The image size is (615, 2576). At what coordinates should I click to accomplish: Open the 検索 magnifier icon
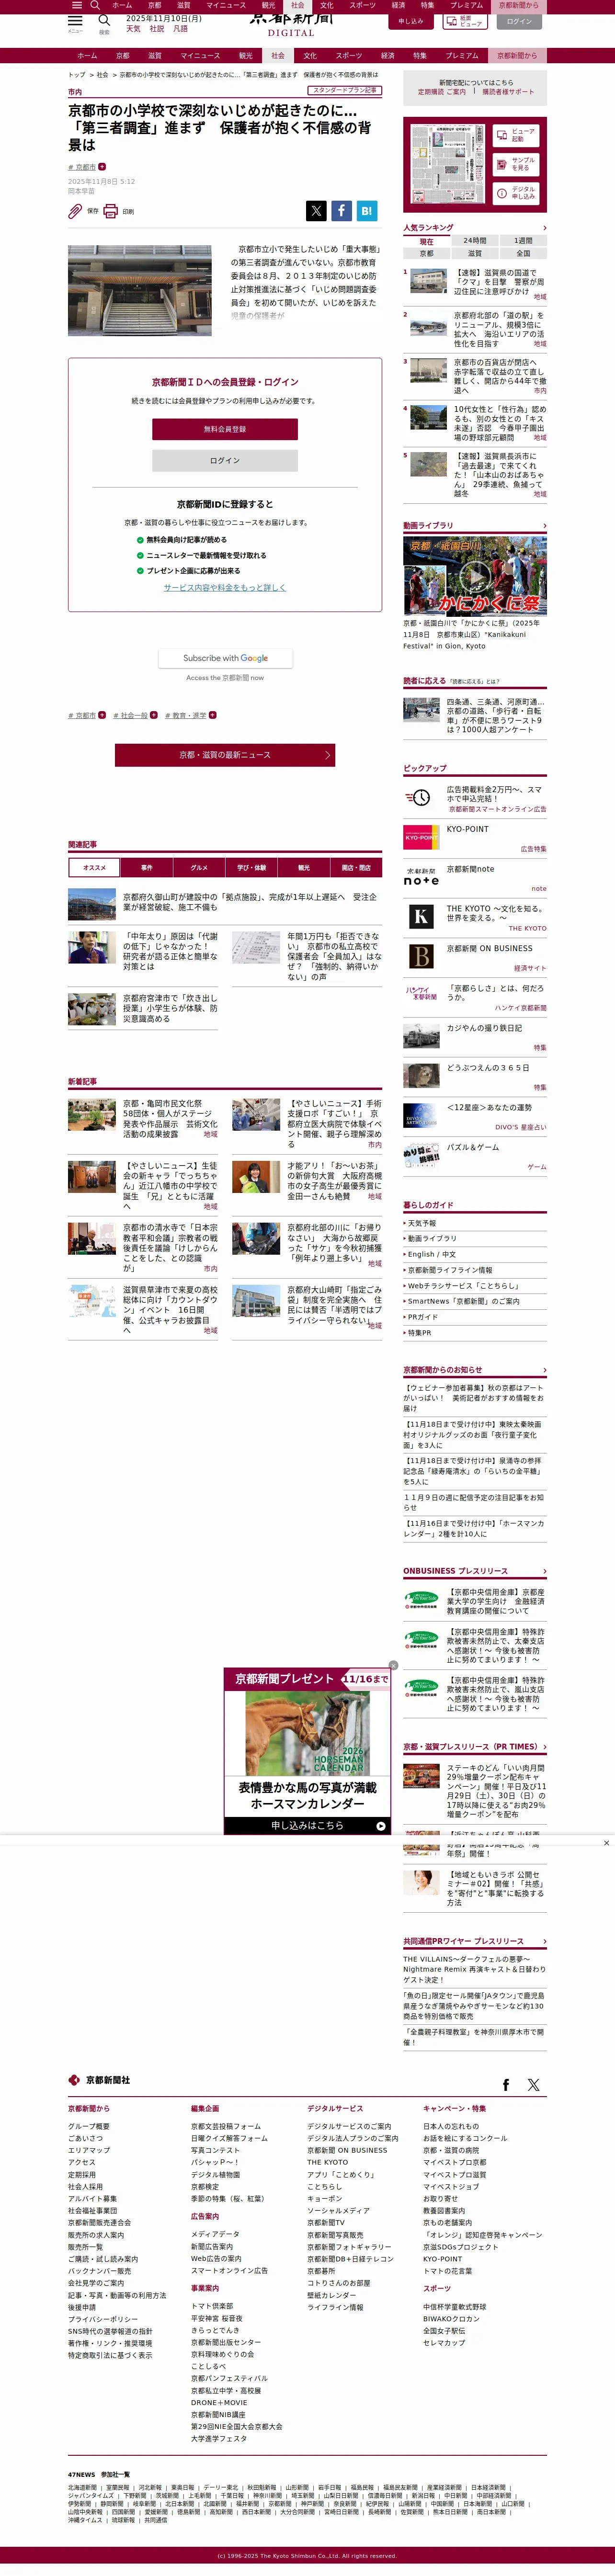pyautogui.click(x=104, y=21)
